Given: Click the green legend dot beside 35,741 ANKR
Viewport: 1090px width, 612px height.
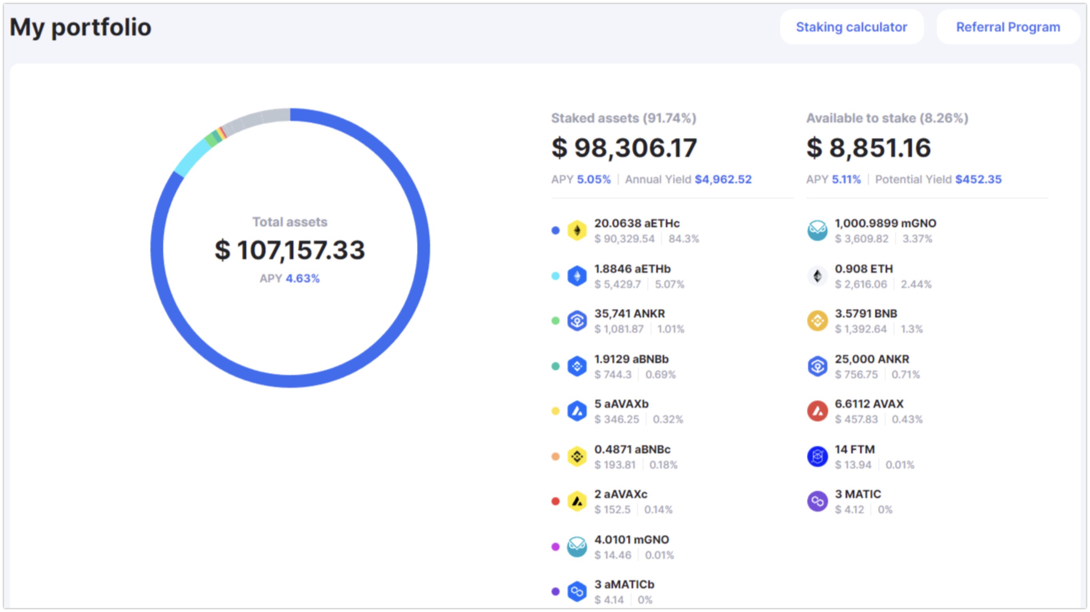Looking at the screenshot, I should (x=555, y=321).
